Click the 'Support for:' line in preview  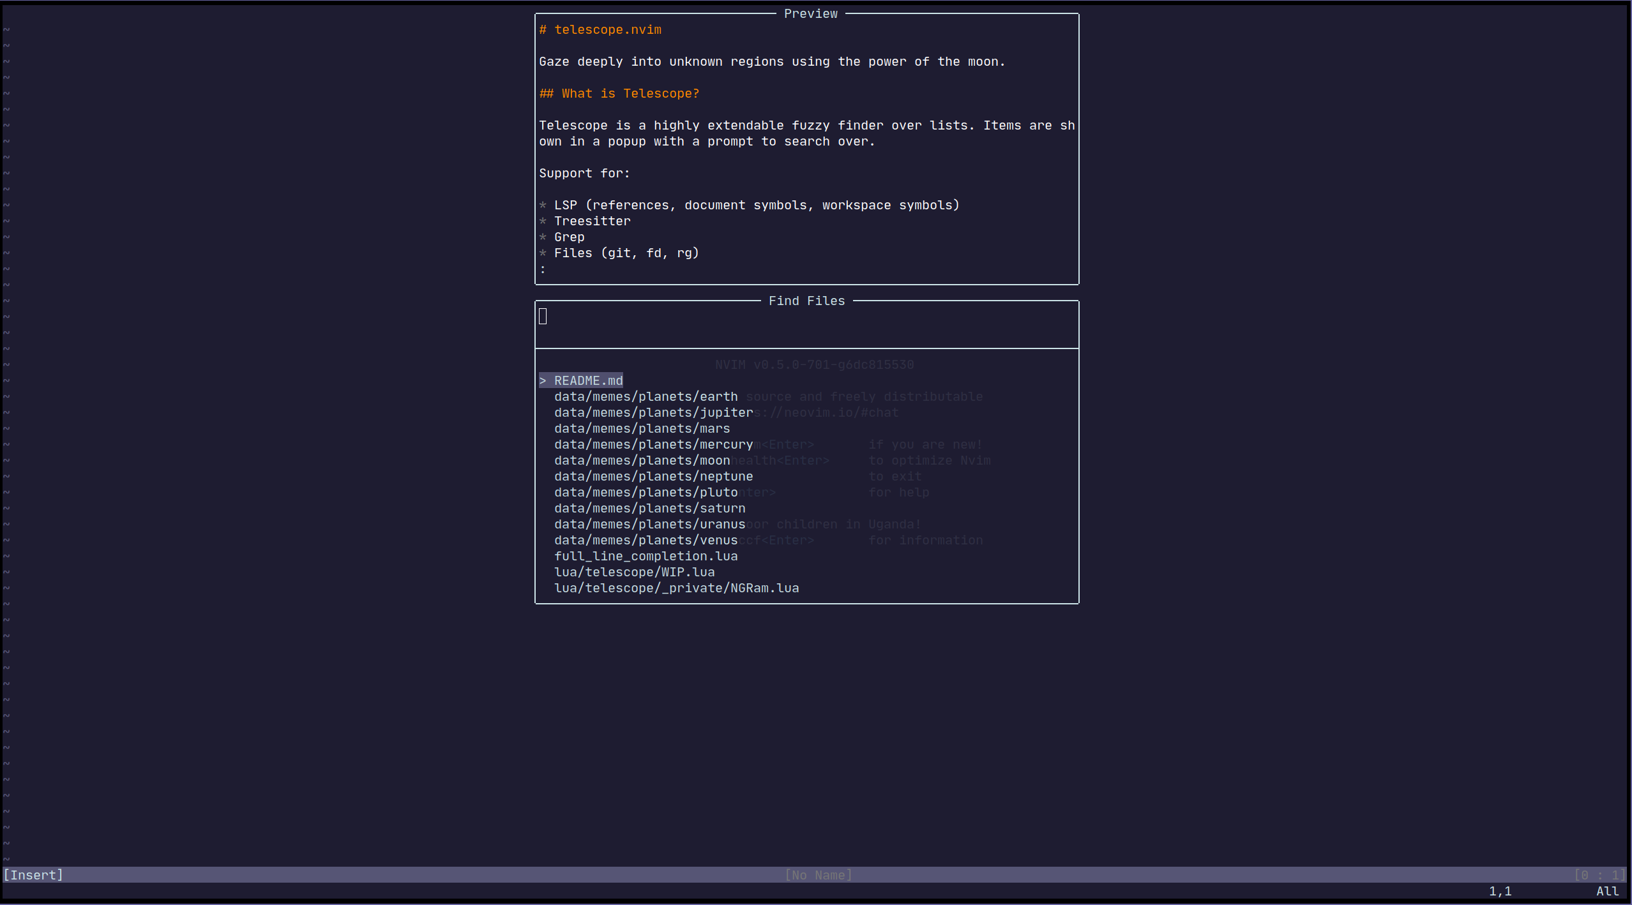[584, 174]
